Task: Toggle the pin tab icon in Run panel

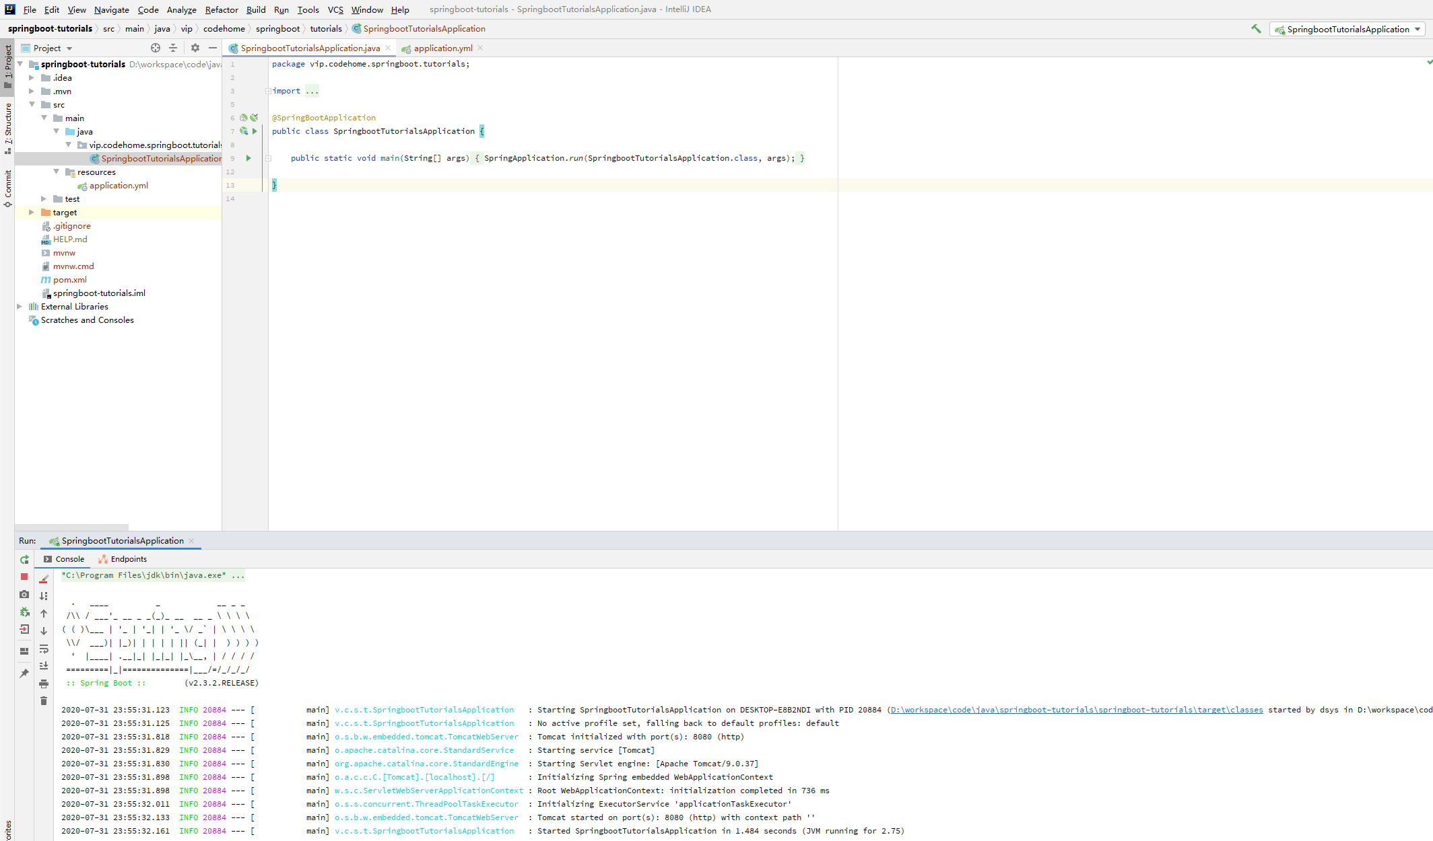Action: (x=24, y=673)
